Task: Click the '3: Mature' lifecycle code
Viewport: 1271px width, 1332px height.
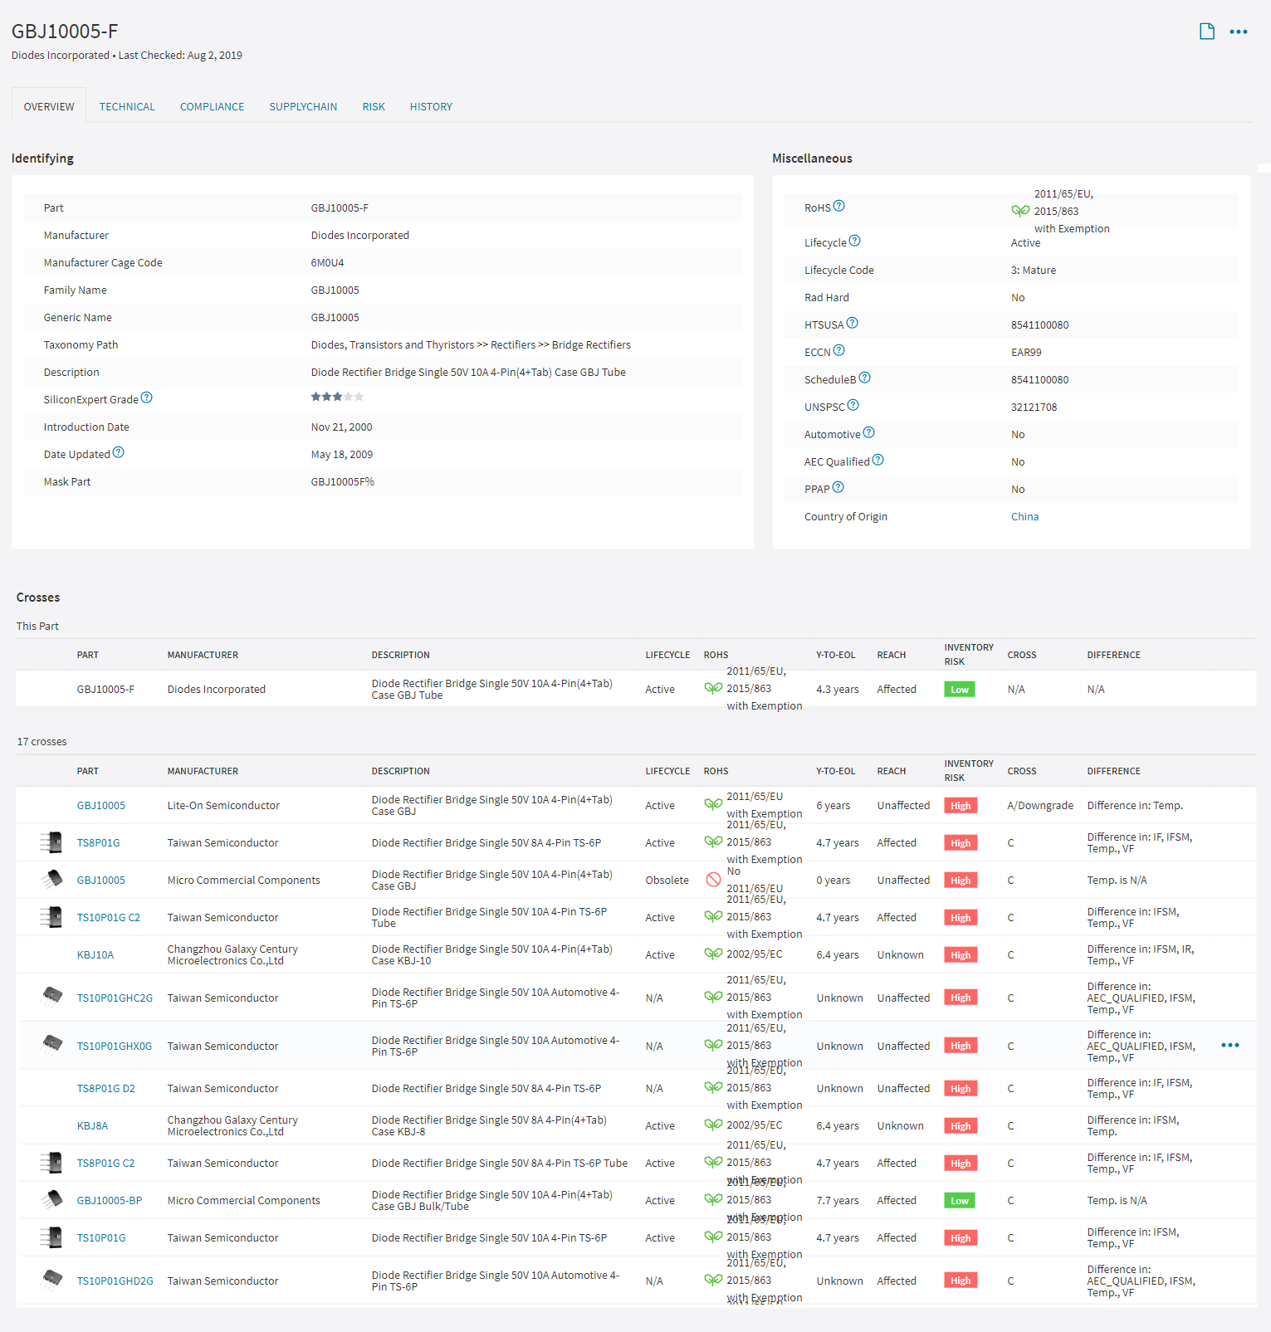Action: tap(1034, 270)
